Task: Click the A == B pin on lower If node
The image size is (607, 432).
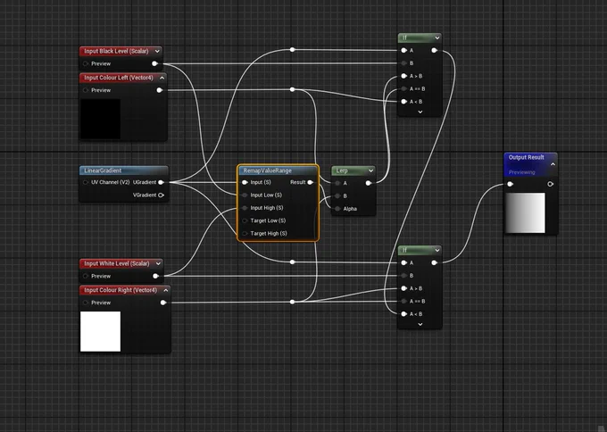Action: (x=404, y=301)
